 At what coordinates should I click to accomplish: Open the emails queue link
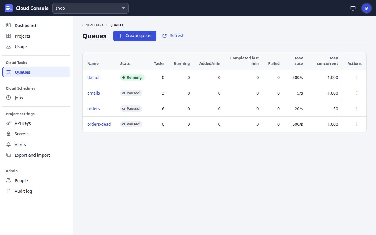[x=93, y=93]
